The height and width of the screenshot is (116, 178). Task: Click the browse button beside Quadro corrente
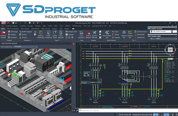175,31
